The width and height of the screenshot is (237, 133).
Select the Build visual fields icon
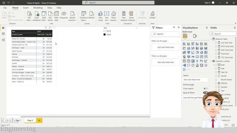coord(185,36)
